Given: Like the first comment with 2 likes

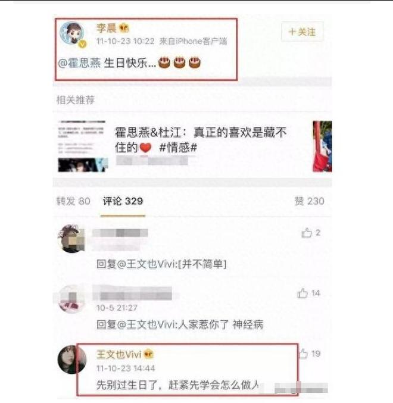Looking at the screenshot, I should [x=307, y=233].
